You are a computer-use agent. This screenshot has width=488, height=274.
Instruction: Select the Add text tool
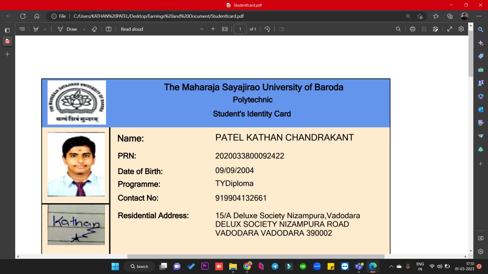tap(109, 29)
